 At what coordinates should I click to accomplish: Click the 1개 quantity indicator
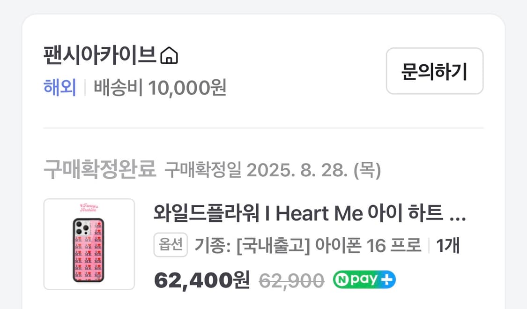point(448,245)
